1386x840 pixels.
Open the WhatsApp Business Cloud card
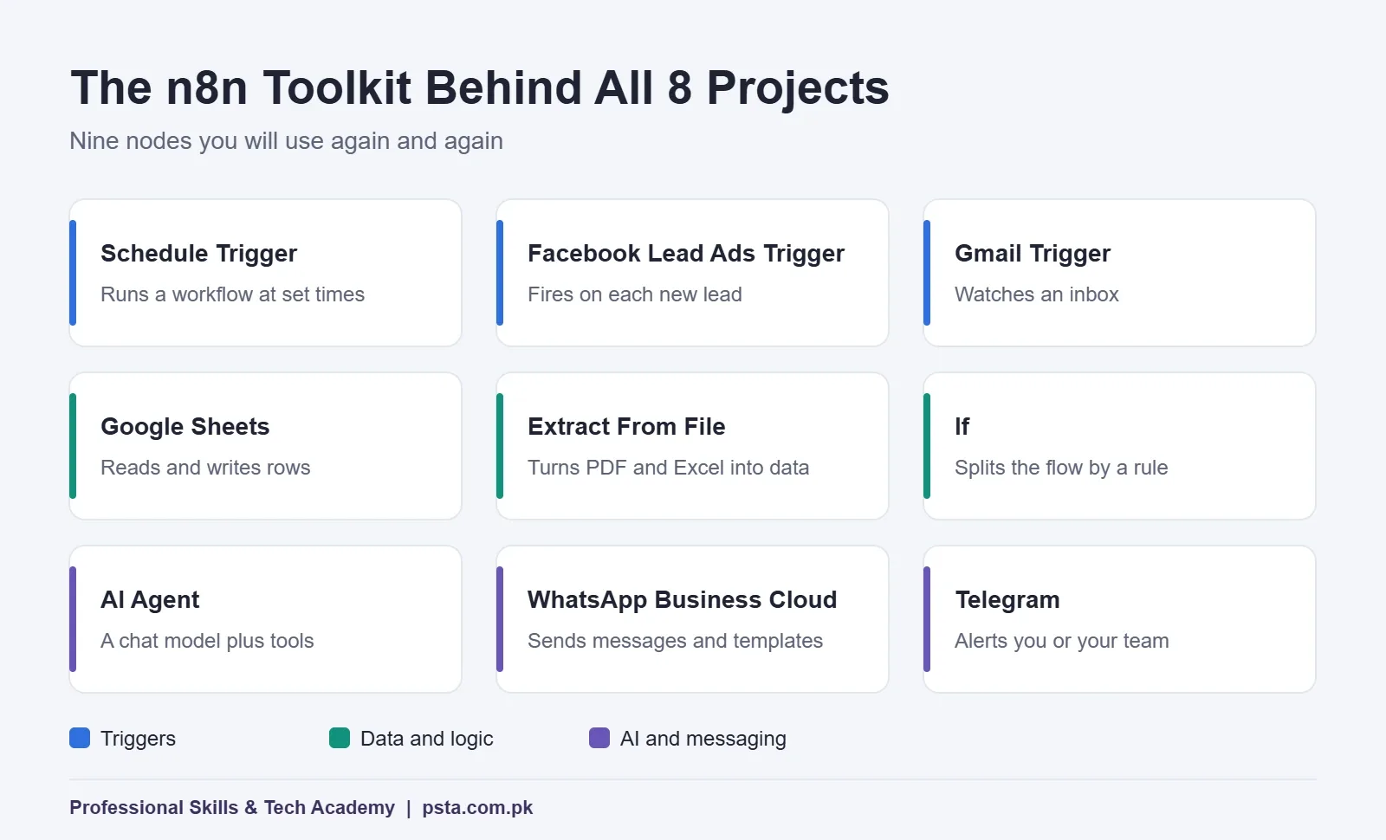pos(692,619)
